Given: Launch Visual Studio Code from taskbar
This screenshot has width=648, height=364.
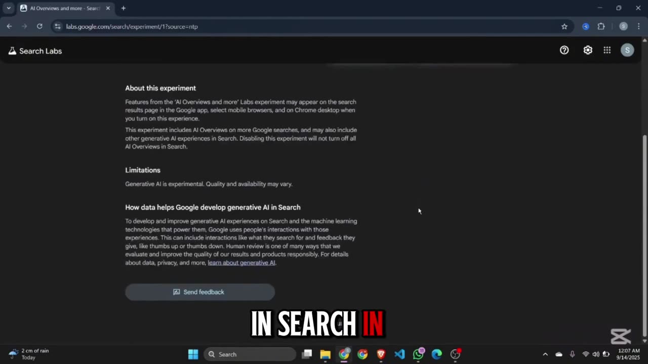Looking at the screenshot, I should 399,354.
